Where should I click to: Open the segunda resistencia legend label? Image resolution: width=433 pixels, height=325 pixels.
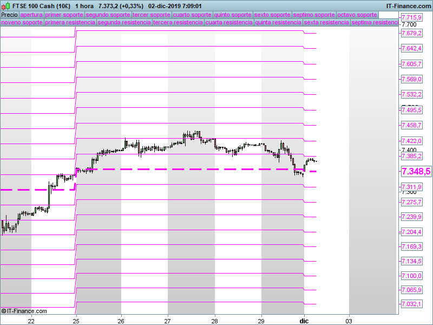click(x=124, y=22)
